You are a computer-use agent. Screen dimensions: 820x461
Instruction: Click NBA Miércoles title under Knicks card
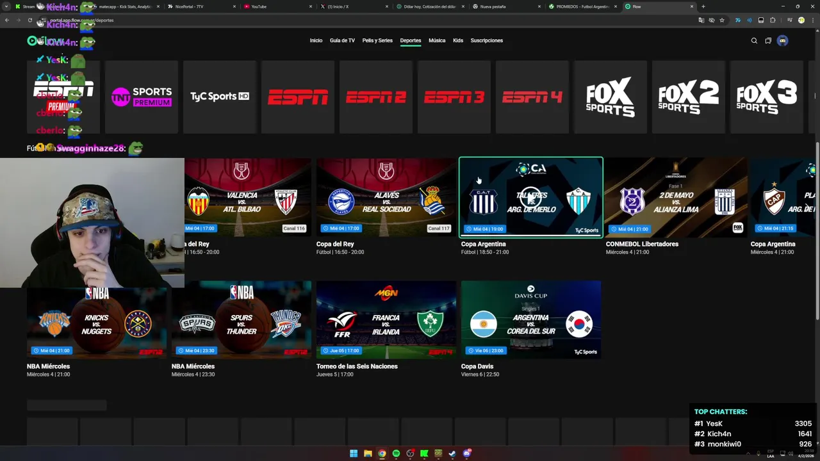click(x=48, y=366)
